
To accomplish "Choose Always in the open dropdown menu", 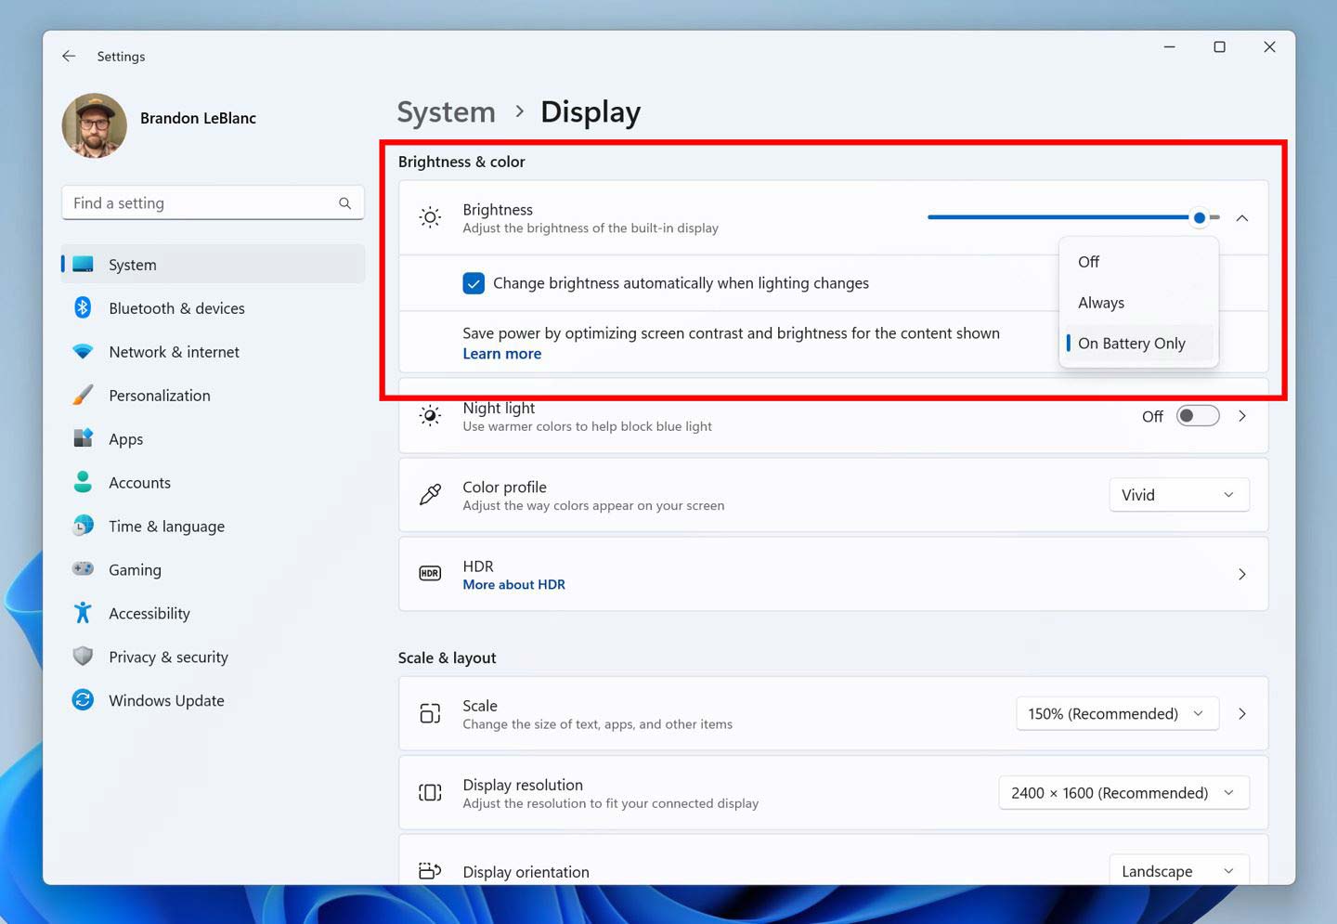I will tap(1101, 302).
